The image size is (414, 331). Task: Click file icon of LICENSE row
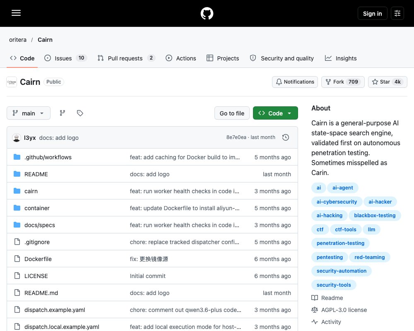point(17,276)
